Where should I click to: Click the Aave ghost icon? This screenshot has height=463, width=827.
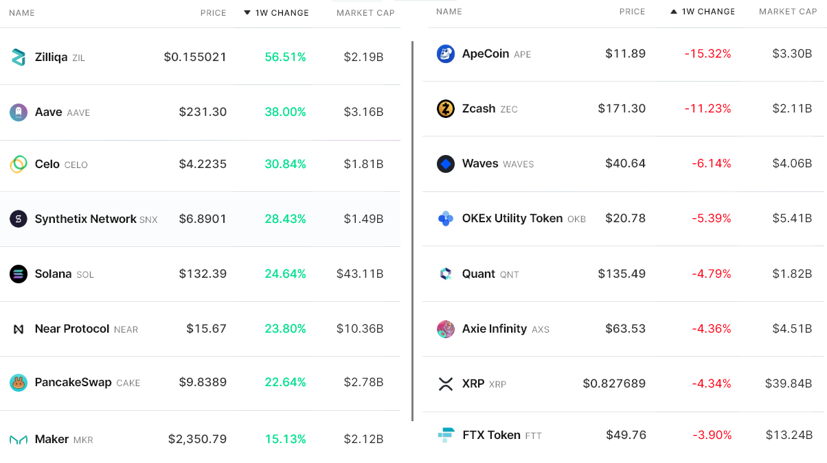(19, 112)
